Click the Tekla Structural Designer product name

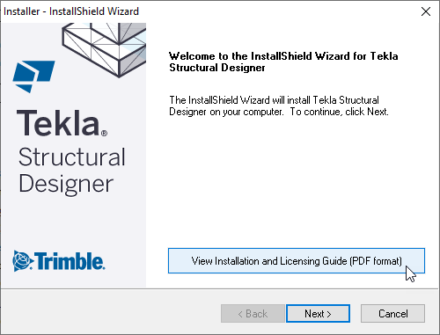(71, 152)
